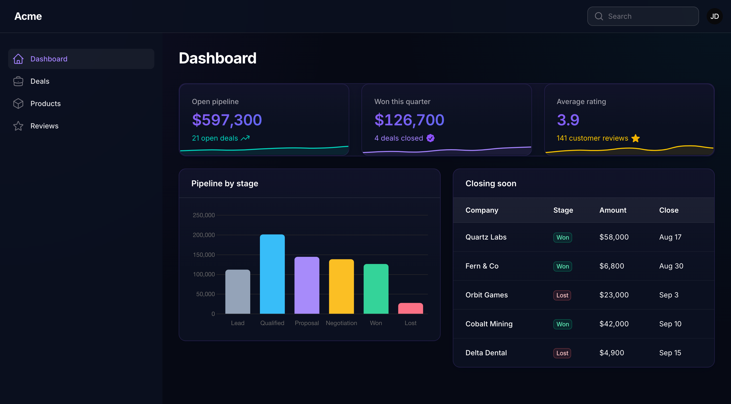Select the Fern & Co company name
Viewport: 731px width, 404px height.
click(482, 266)
